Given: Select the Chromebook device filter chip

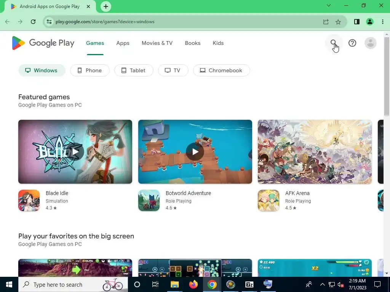Looking at the screenshot, I should tap(222, 70).
